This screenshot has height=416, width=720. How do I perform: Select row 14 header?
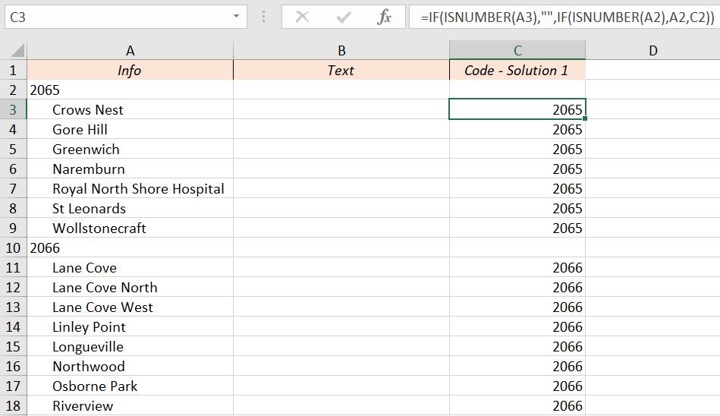13,327
